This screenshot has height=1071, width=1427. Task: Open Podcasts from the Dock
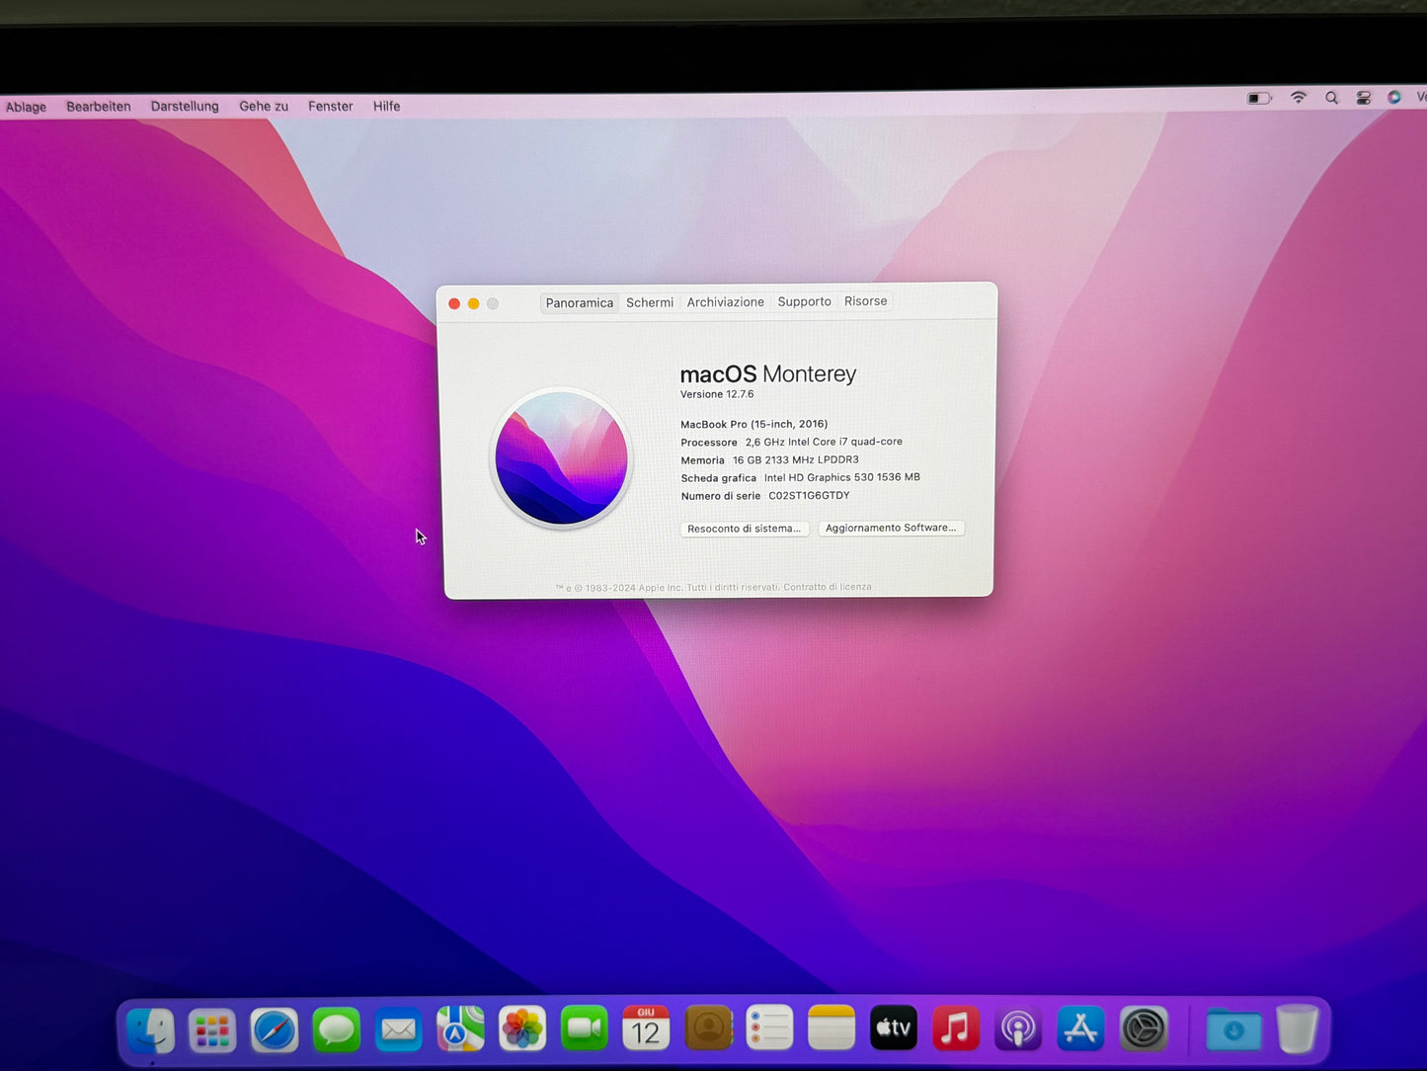1018,1029
